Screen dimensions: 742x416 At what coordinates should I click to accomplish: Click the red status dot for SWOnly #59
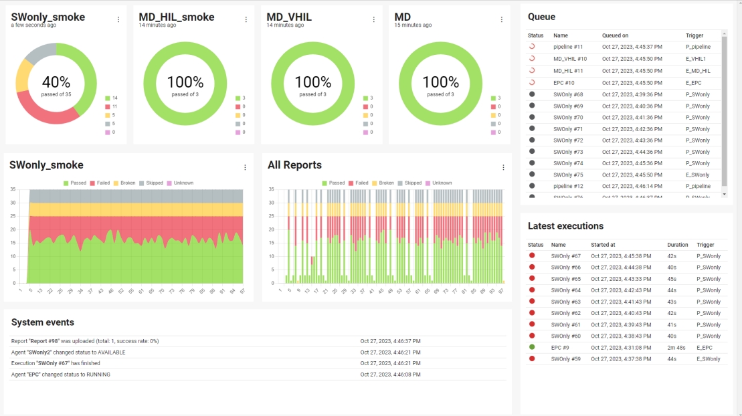pos(532,358)
